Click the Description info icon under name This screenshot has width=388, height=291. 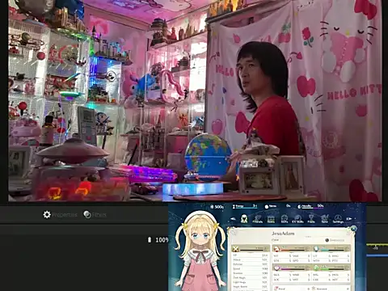tap(327, 240)
